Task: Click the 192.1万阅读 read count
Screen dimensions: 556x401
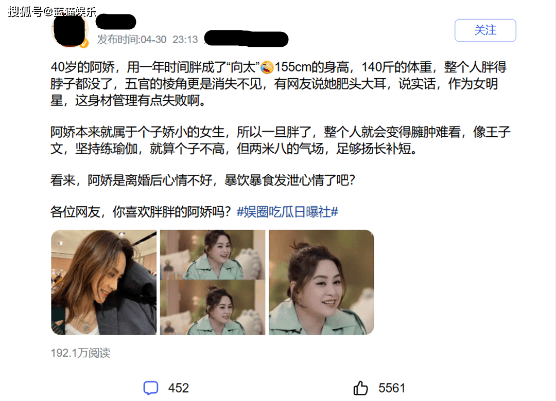Action: [x=80, y=353]
